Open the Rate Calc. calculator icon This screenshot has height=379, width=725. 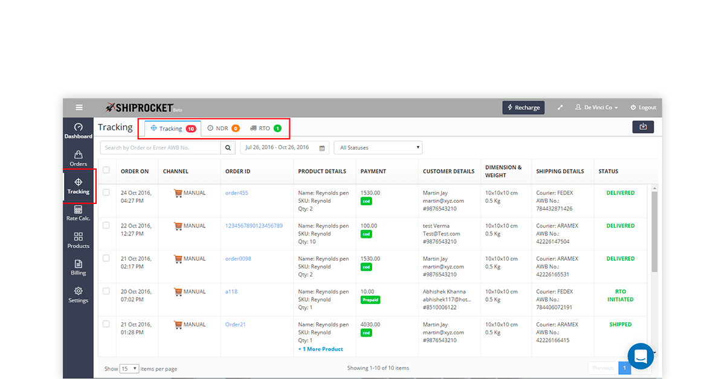point(78,213)
